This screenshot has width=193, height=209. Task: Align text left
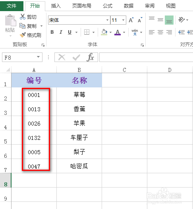(152, 32)
